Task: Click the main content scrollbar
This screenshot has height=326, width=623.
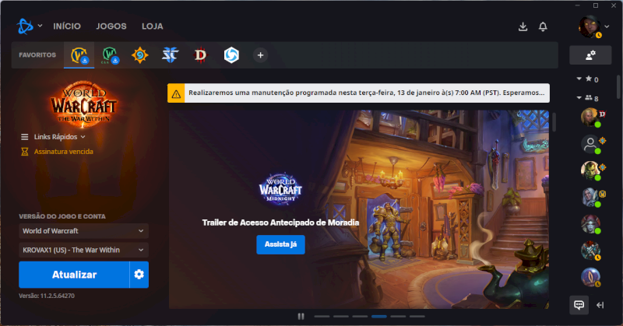Action: point(554,122)
